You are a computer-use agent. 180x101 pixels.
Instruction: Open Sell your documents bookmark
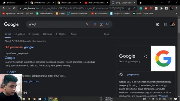(x=120, y=13)
